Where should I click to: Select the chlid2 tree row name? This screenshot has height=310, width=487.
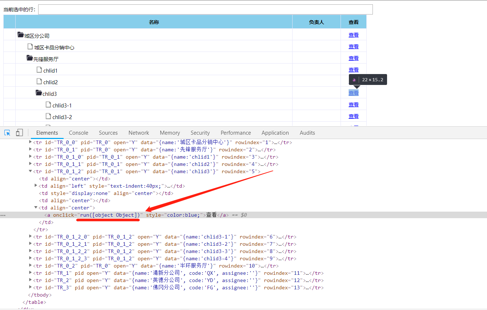51,82
